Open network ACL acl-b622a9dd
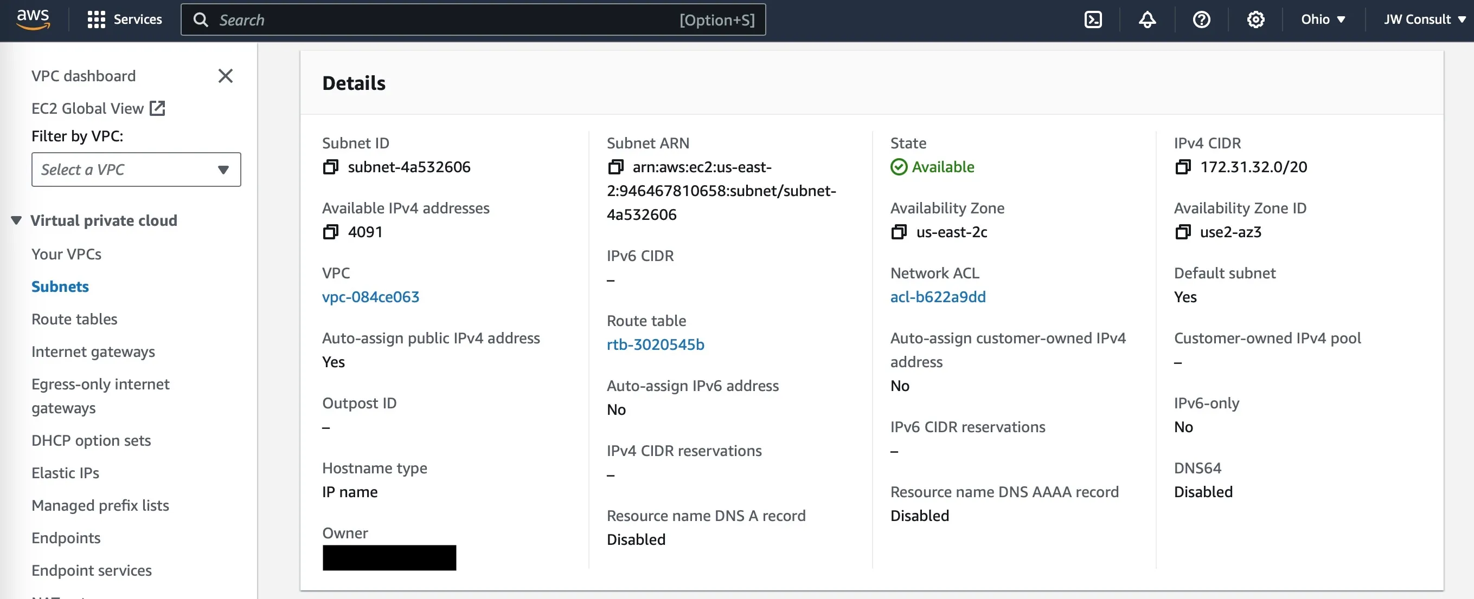1474x599 pixels. click(x=937, y=297)
